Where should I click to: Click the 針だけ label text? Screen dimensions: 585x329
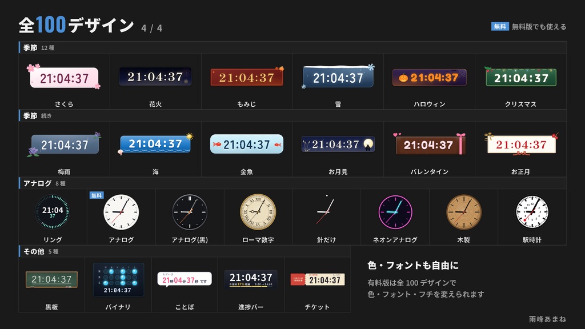tap(326, 240)
